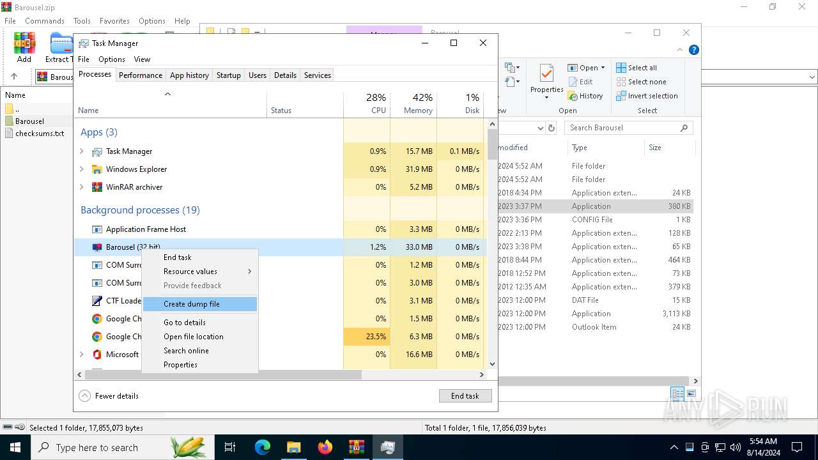Viewport: 818px width, 460px height.
Task: Click the Invert selection icon
Action: tap(621, 96)
